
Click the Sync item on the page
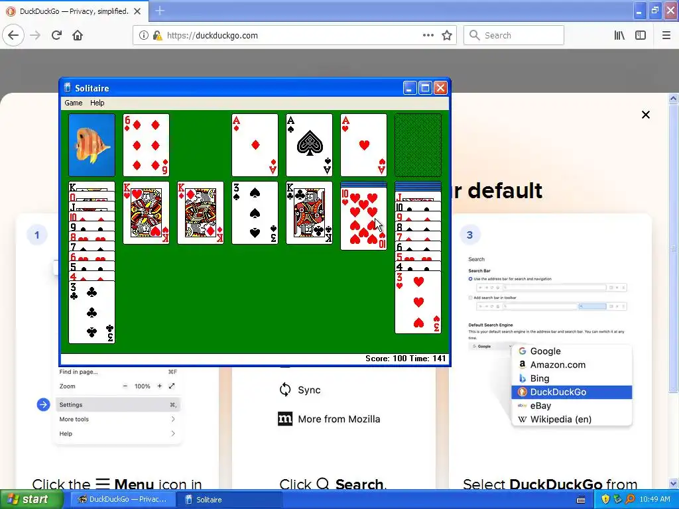pos(300,390)
